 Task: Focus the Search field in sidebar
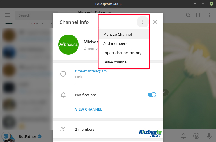36,15
